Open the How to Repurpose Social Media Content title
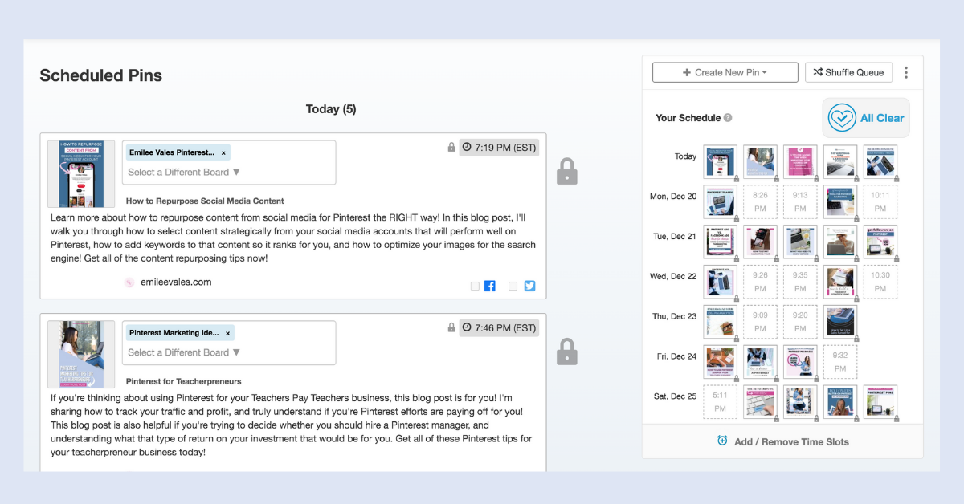Viewport: 964px width, 504px height. click(x=205, y=201)
